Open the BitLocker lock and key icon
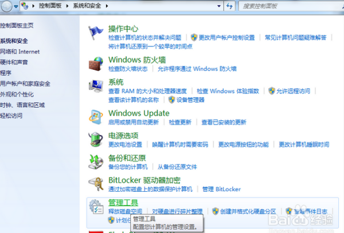Image resolution: width=344 pixels, height=233 pixels. [96, 184]
